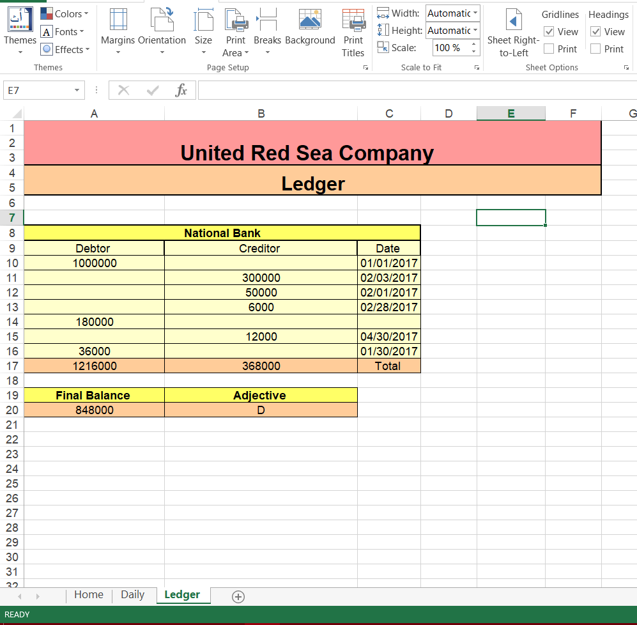Open theme Effects dropdown

(x=65, y=50)
